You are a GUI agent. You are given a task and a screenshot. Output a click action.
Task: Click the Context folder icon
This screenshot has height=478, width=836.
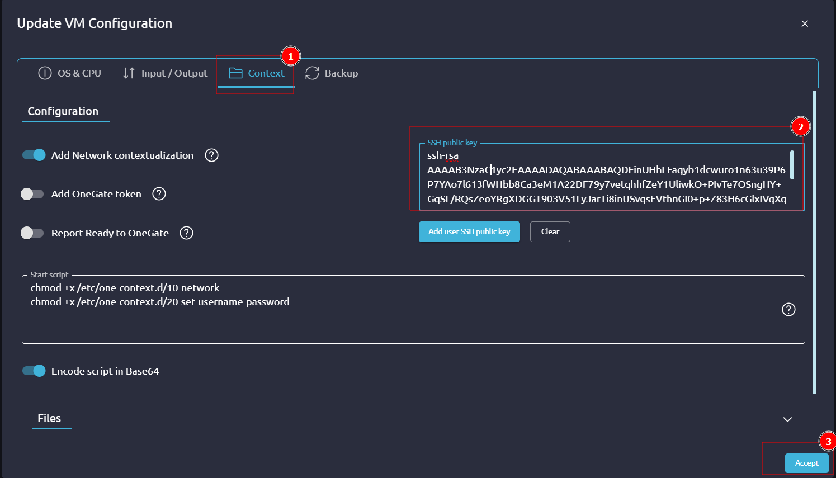point(235,73)
